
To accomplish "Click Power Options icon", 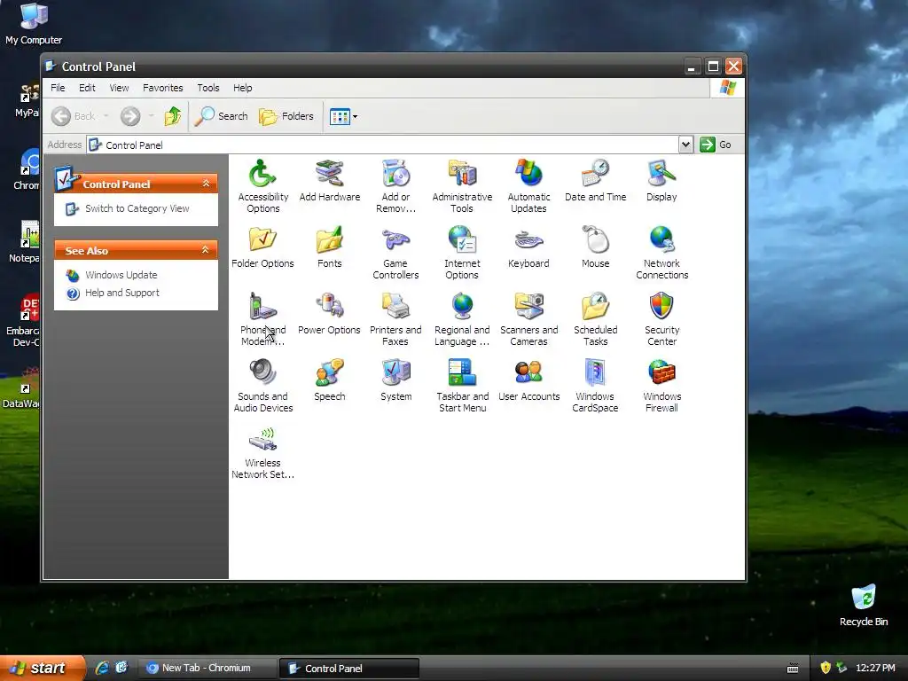I will 330,313.
